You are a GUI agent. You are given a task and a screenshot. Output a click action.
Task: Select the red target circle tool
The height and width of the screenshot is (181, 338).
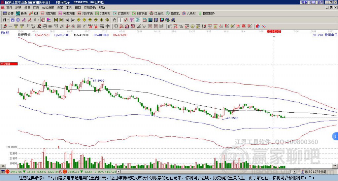pos(67,26)
